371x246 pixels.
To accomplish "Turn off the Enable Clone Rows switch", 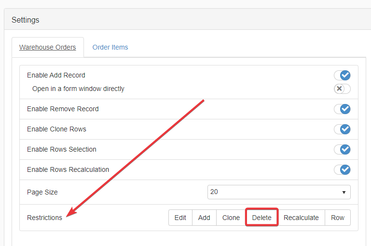I will click(342, 129).
